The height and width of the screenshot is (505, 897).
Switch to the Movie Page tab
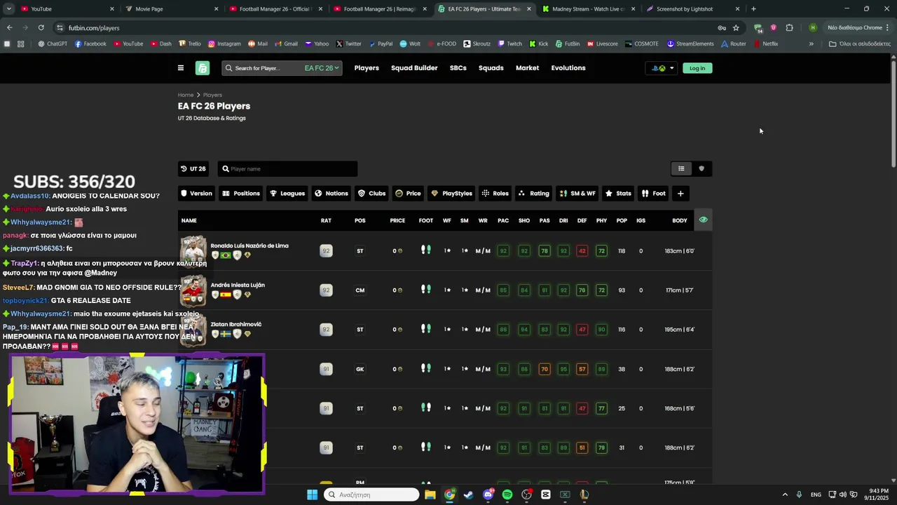point(170,9)
